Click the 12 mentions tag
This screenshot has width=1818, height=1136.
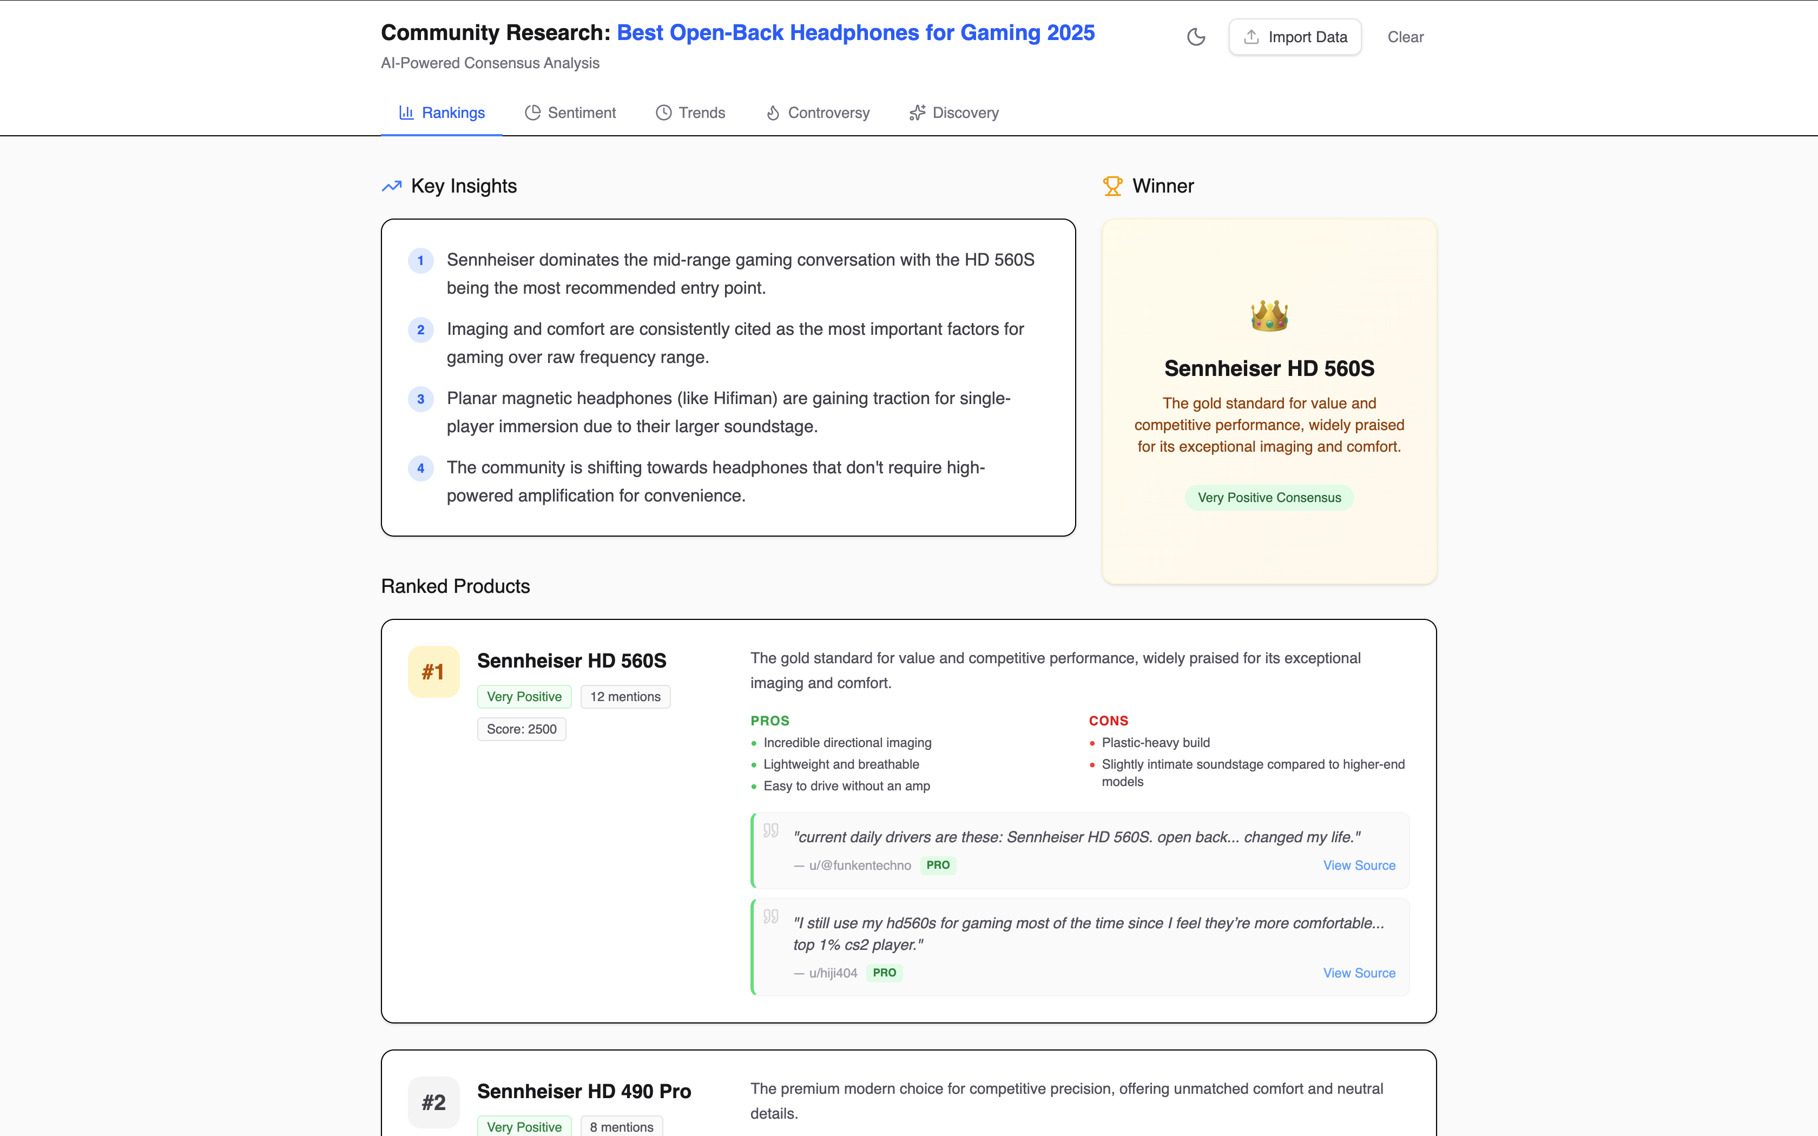pos(625,697)
